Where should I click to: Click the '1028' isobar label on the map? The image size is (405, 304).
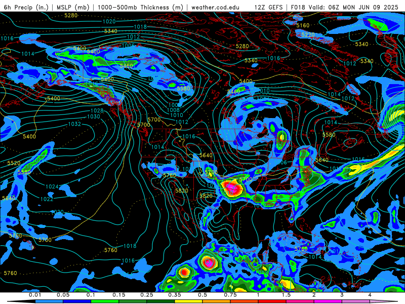click(x=97, y=110)
